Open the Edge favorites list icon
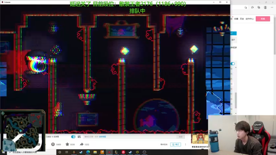The width and height of the screenshot is (276, 155). [253, 7]
